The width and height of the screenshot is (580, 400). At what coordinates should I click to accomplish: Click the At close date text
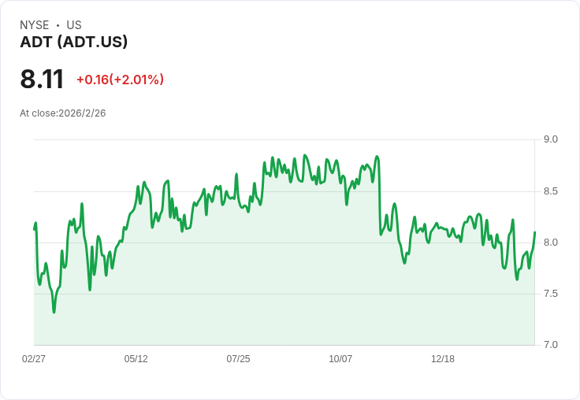pyautogui.click(x=63, y=113)
